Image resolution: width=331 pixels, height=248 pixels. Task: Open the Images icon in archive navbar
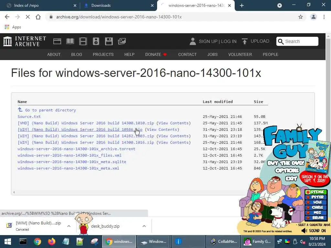[122, 41]
